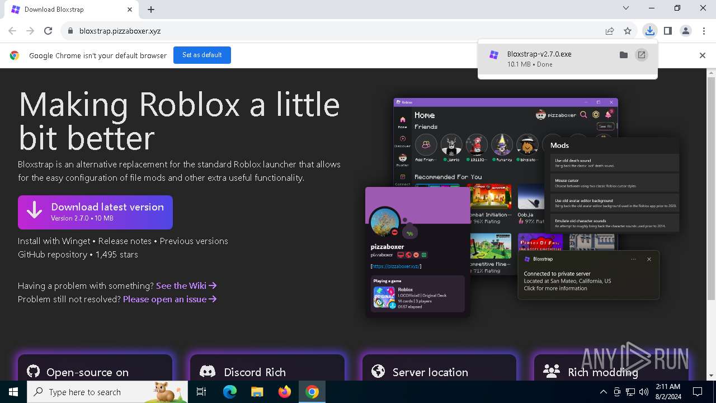The width and height of the screenshot is (716, 403).
Task: Open the Chrome profile menu
Action: tap(686, 31)
